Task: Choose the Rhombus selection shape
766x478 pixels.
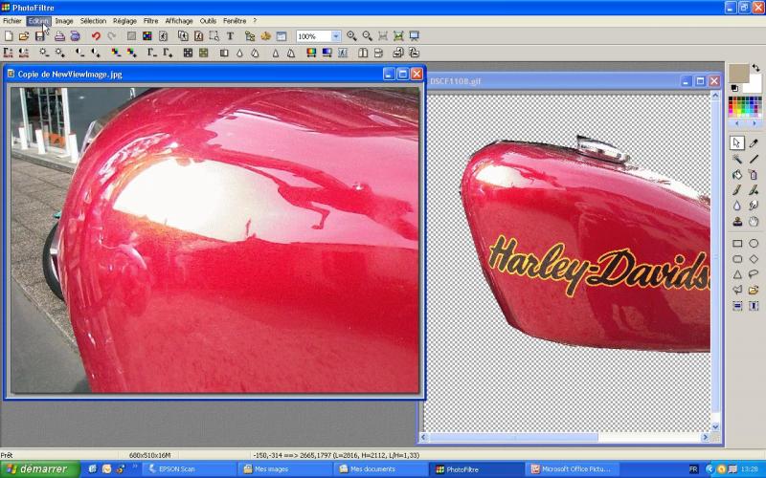Action: pos(754,259)
